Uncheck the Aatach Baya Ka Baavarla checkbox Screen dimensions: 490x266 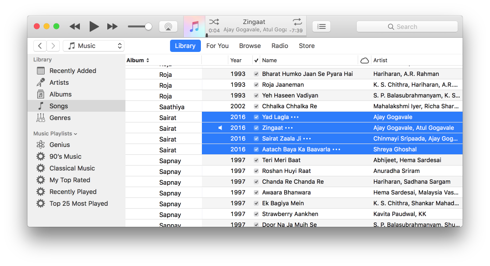[256, 149]
